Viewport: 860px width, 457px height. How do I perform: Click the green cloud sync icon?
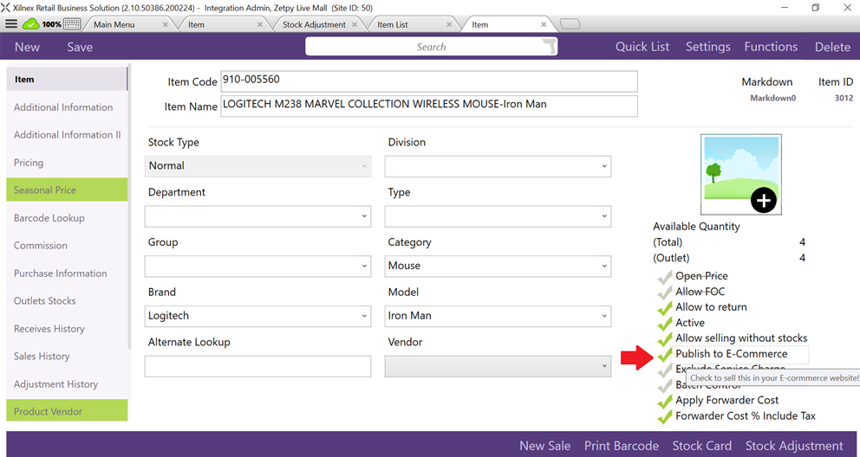(31, 24)
